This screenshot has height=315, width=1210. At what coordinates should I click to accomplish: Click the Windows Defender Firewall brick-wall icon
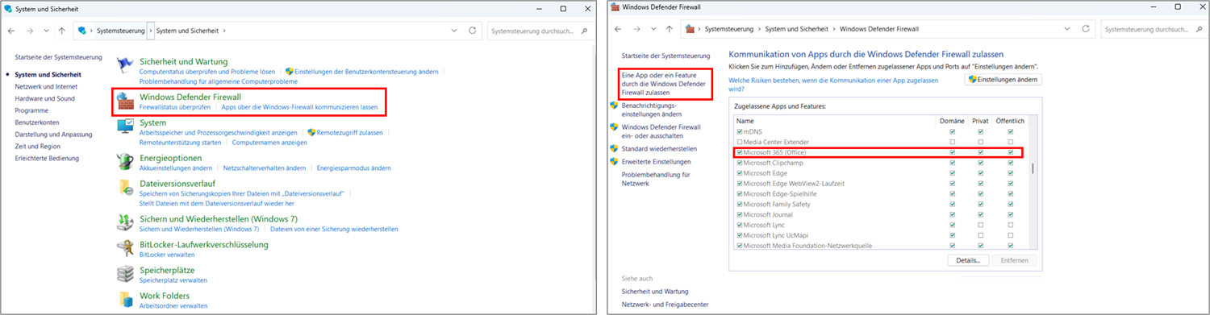coord(126,102)
